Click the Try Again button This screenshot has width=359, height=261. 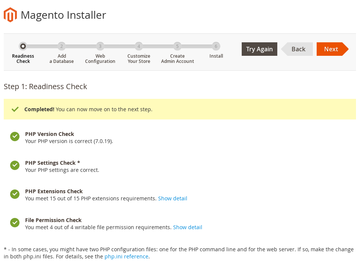click(x=259, y=49)
